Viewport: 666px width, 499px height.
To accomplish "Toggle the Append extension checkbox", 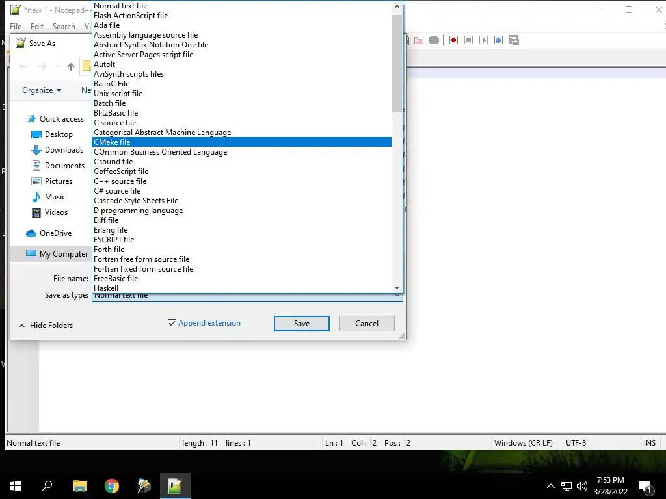I will (x=172, y=324).
